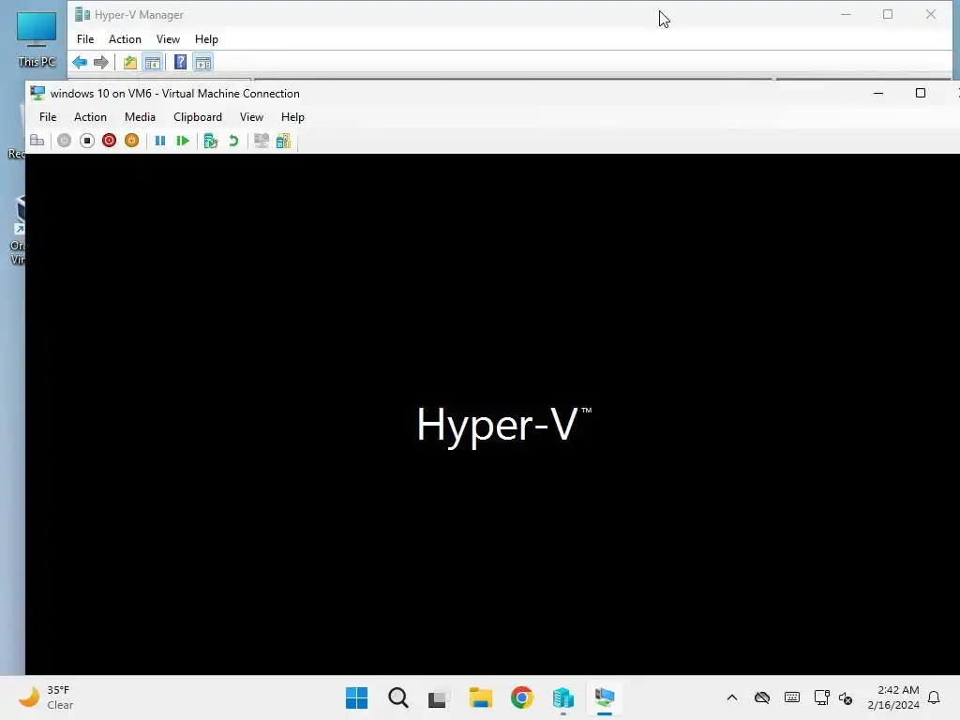Toggle Show/Hide Action Pane icon

[203, 63]
